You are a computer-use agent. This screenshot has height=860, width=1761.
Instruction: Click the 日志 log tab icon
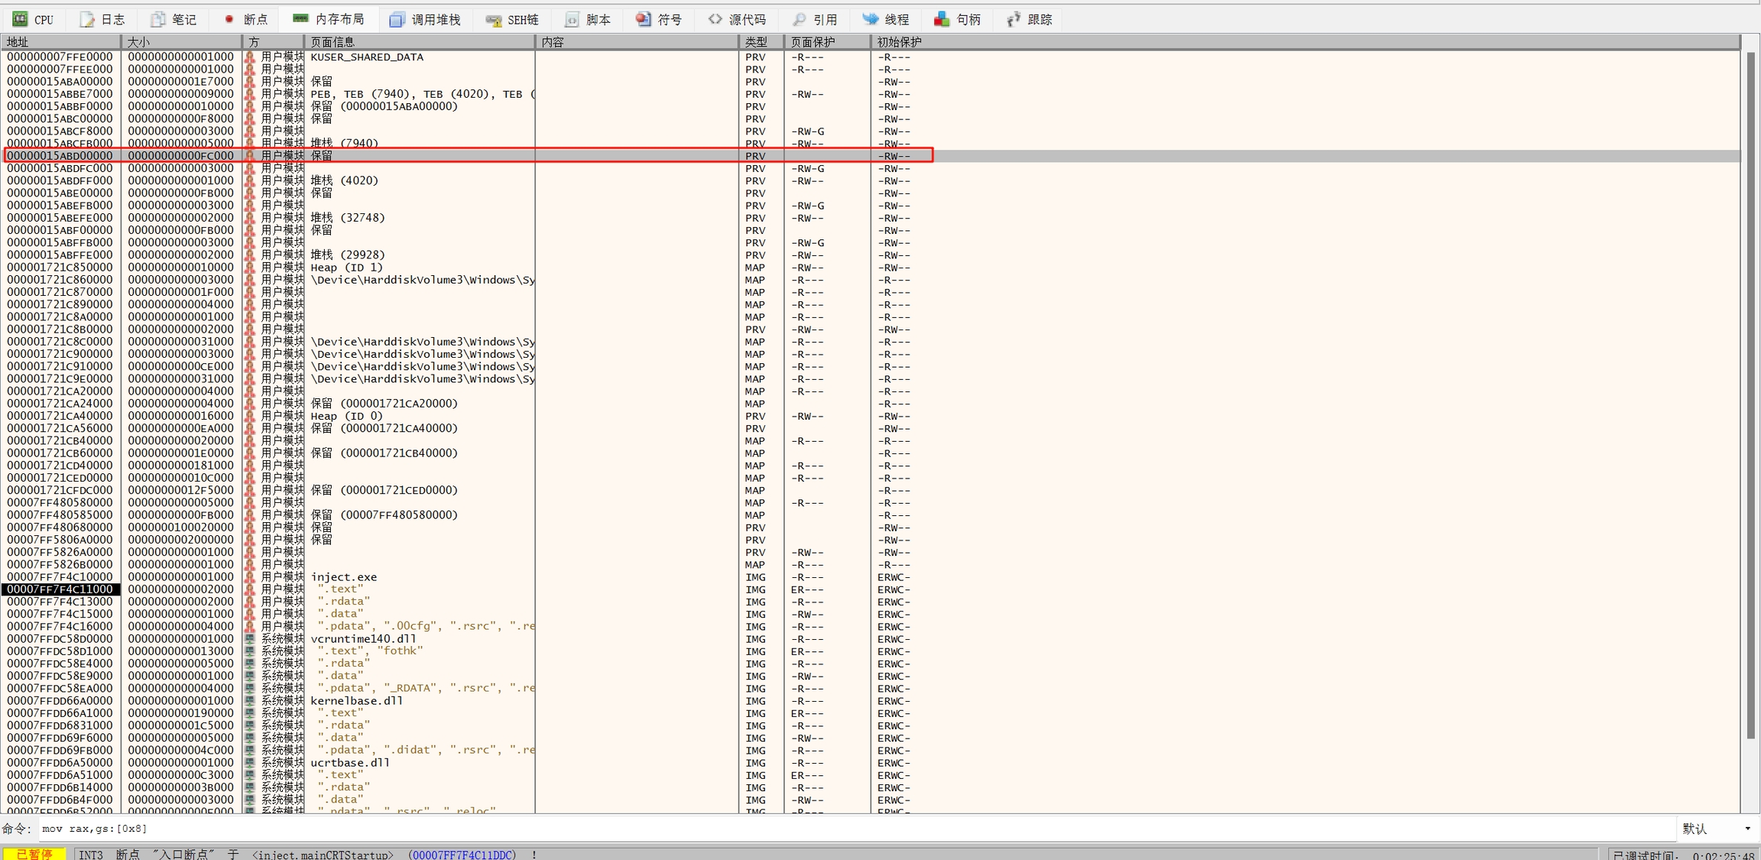(87, 19)
